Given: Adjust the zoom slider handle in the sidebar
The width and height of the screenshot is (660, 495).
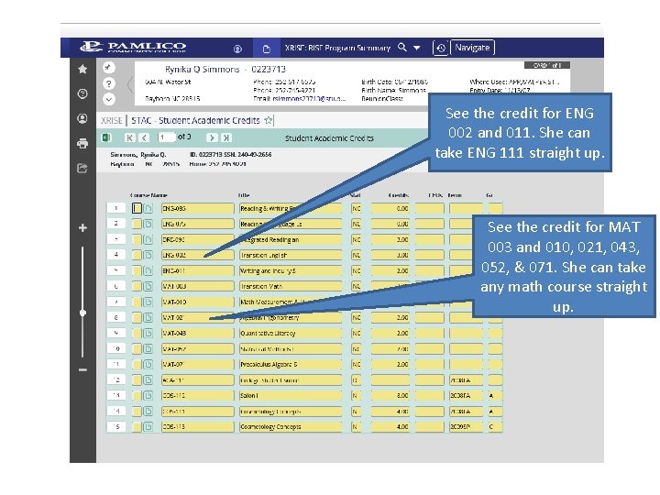Looking at the screenshot, I should click(82, 313).
